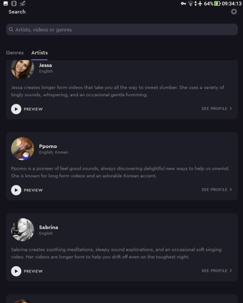Click the SEE PROFILE link for Jessa
Image resolution: width=243 pixels, height=303 pixels.
[x=214, y=109]
